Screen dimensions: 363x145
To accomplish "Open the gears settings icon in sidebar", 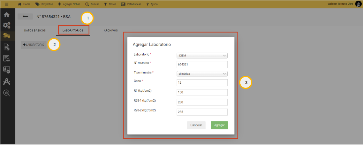I will [7, 25].
